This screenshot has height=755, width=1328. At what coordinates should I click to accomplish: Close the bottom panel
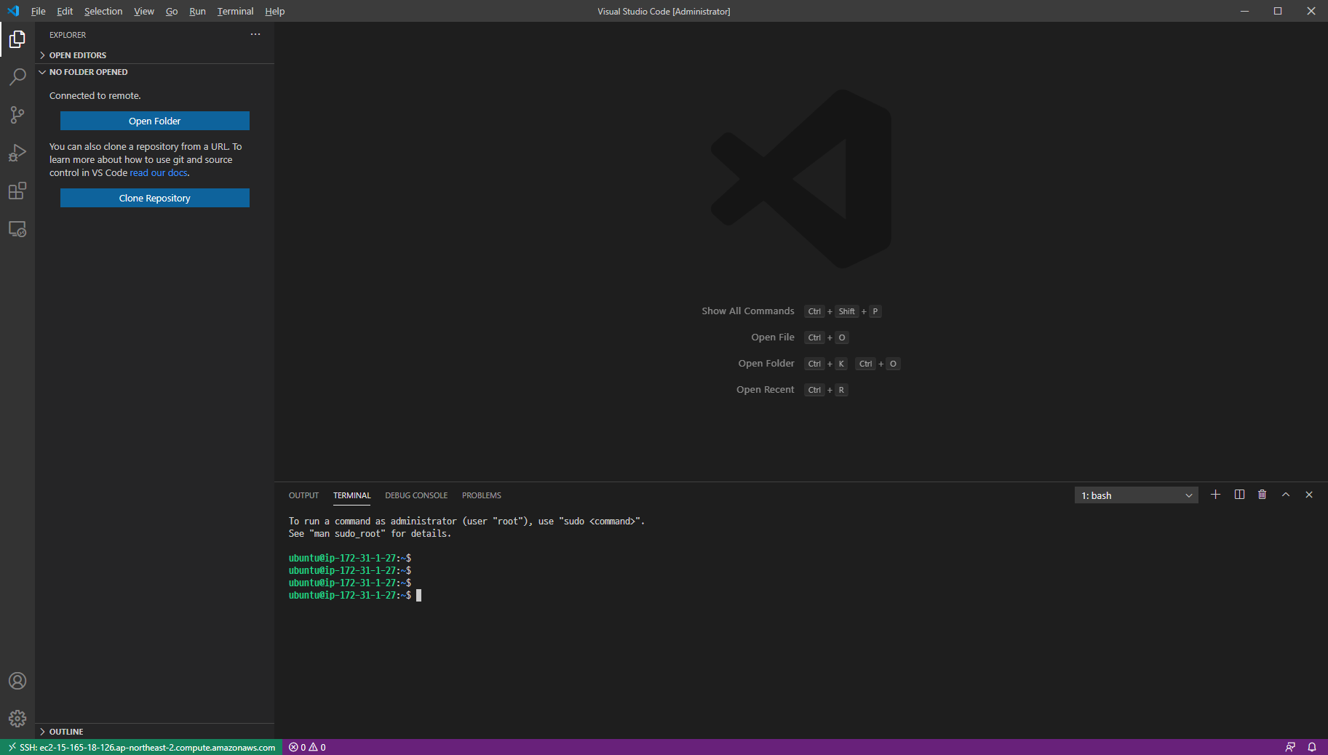(x=1309, y=495)
